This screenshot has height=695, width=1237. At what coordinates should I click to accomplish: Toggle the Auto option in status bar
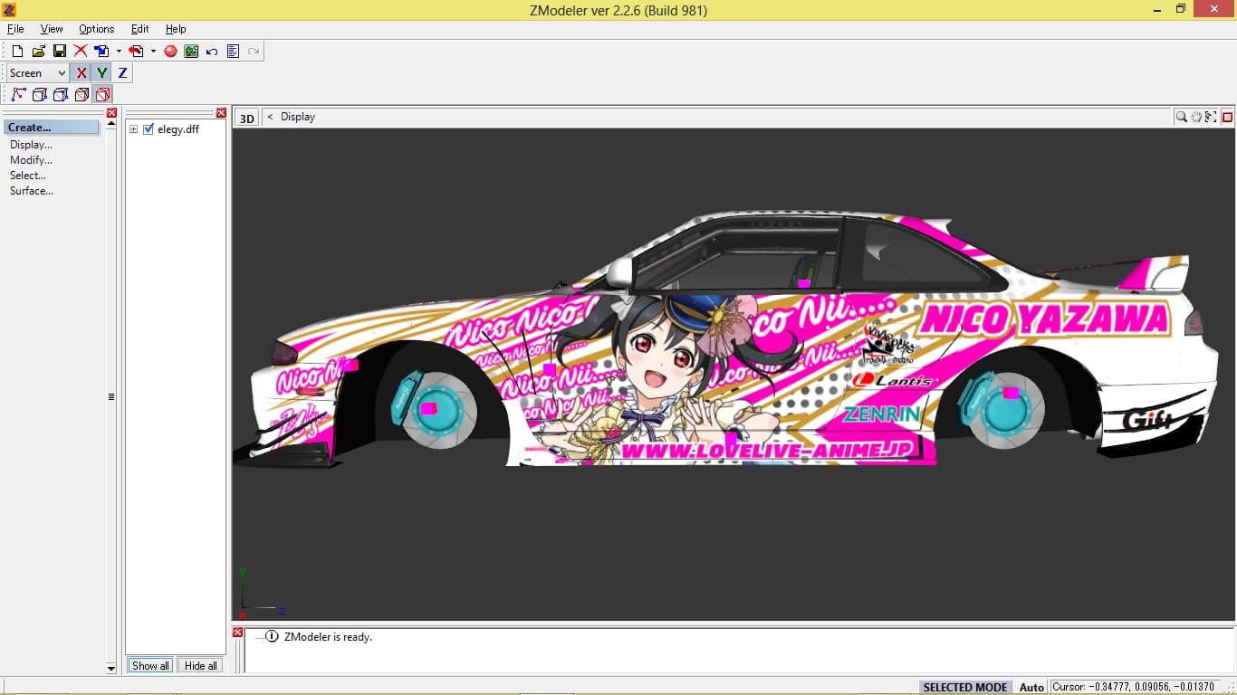point(1031,687)
